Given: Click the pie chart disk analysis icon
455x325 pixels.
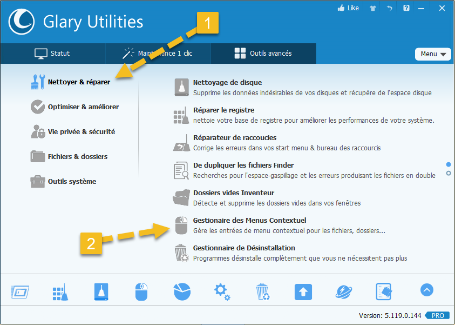Looking at the screenshot, I should point(182,291).
